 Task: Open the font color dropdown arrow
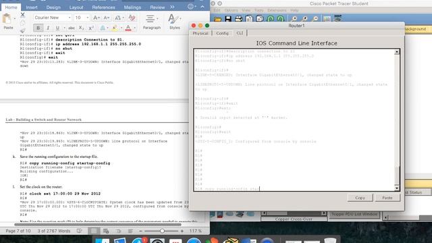[x=135, y=28]
